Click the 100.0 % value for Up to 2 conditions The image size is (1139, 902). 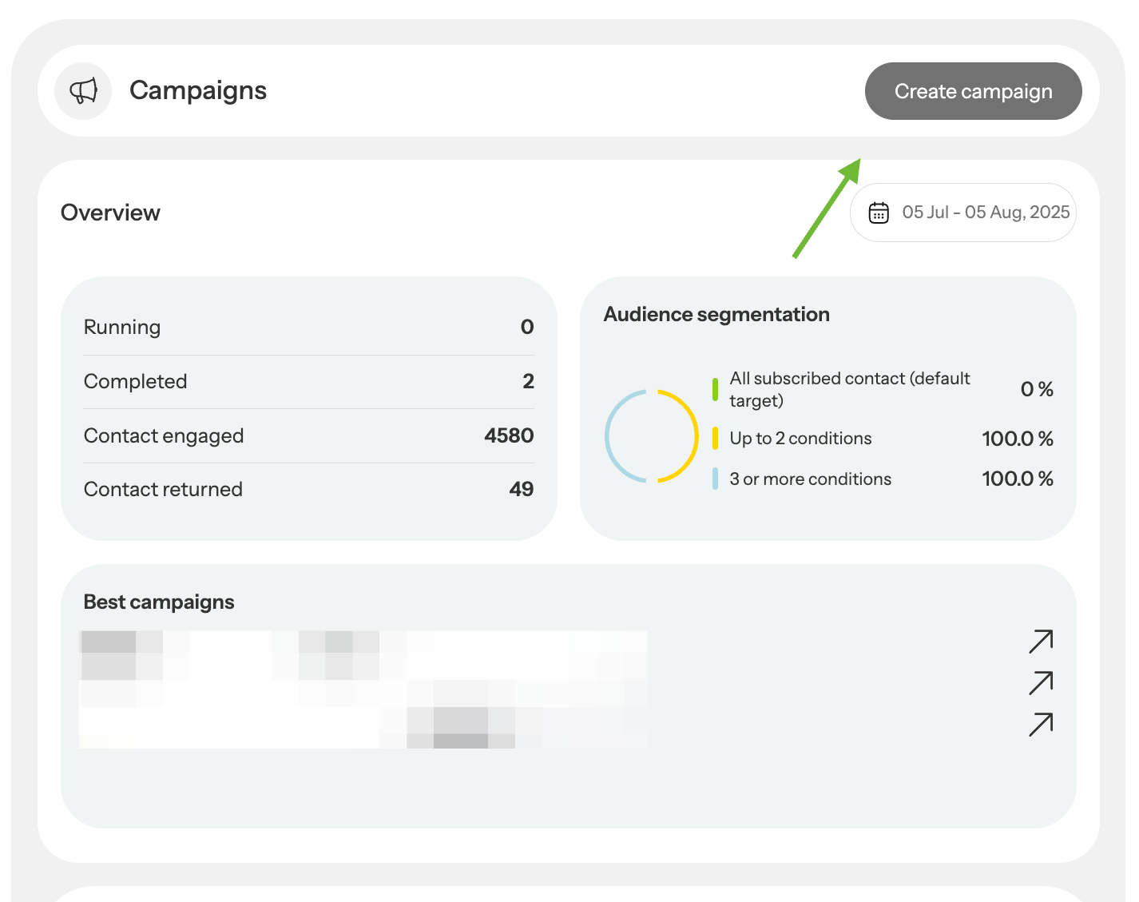pyautogui.click(x=1018, y=439)
